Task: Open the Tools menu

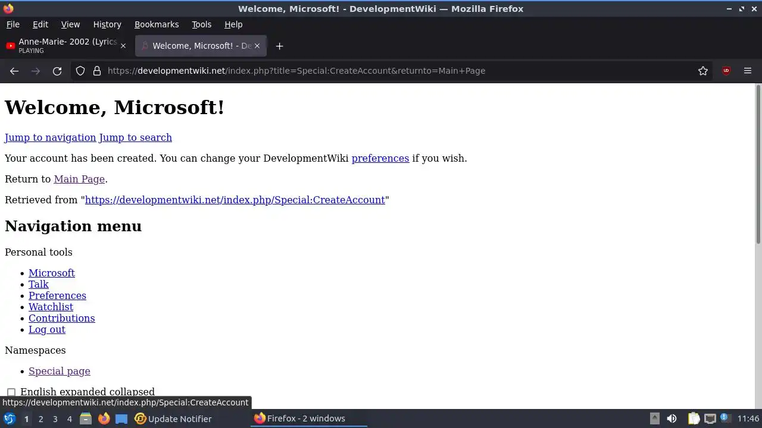Action: (x=202, y=24)
